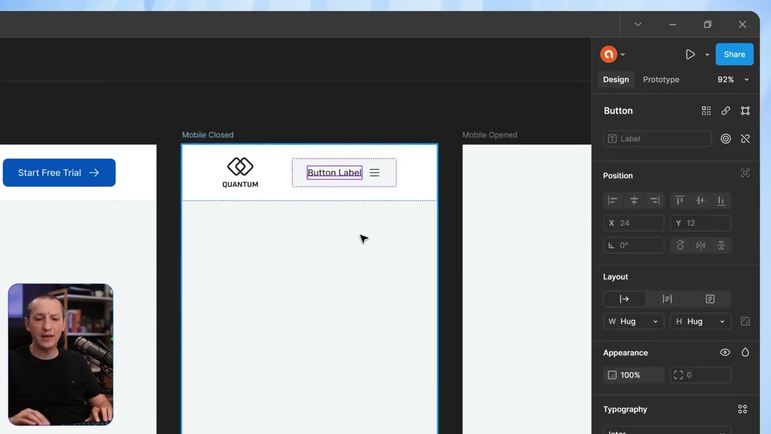Click the rotation field showing 0°
This screenshot has height=434, width=771.
point(634,245)
